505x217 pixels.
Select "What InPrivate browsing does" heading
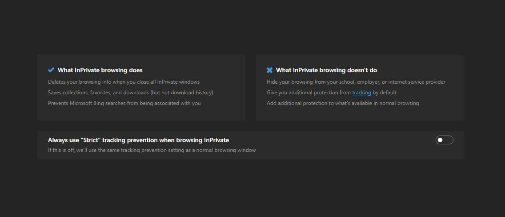[x=100, y=70]
